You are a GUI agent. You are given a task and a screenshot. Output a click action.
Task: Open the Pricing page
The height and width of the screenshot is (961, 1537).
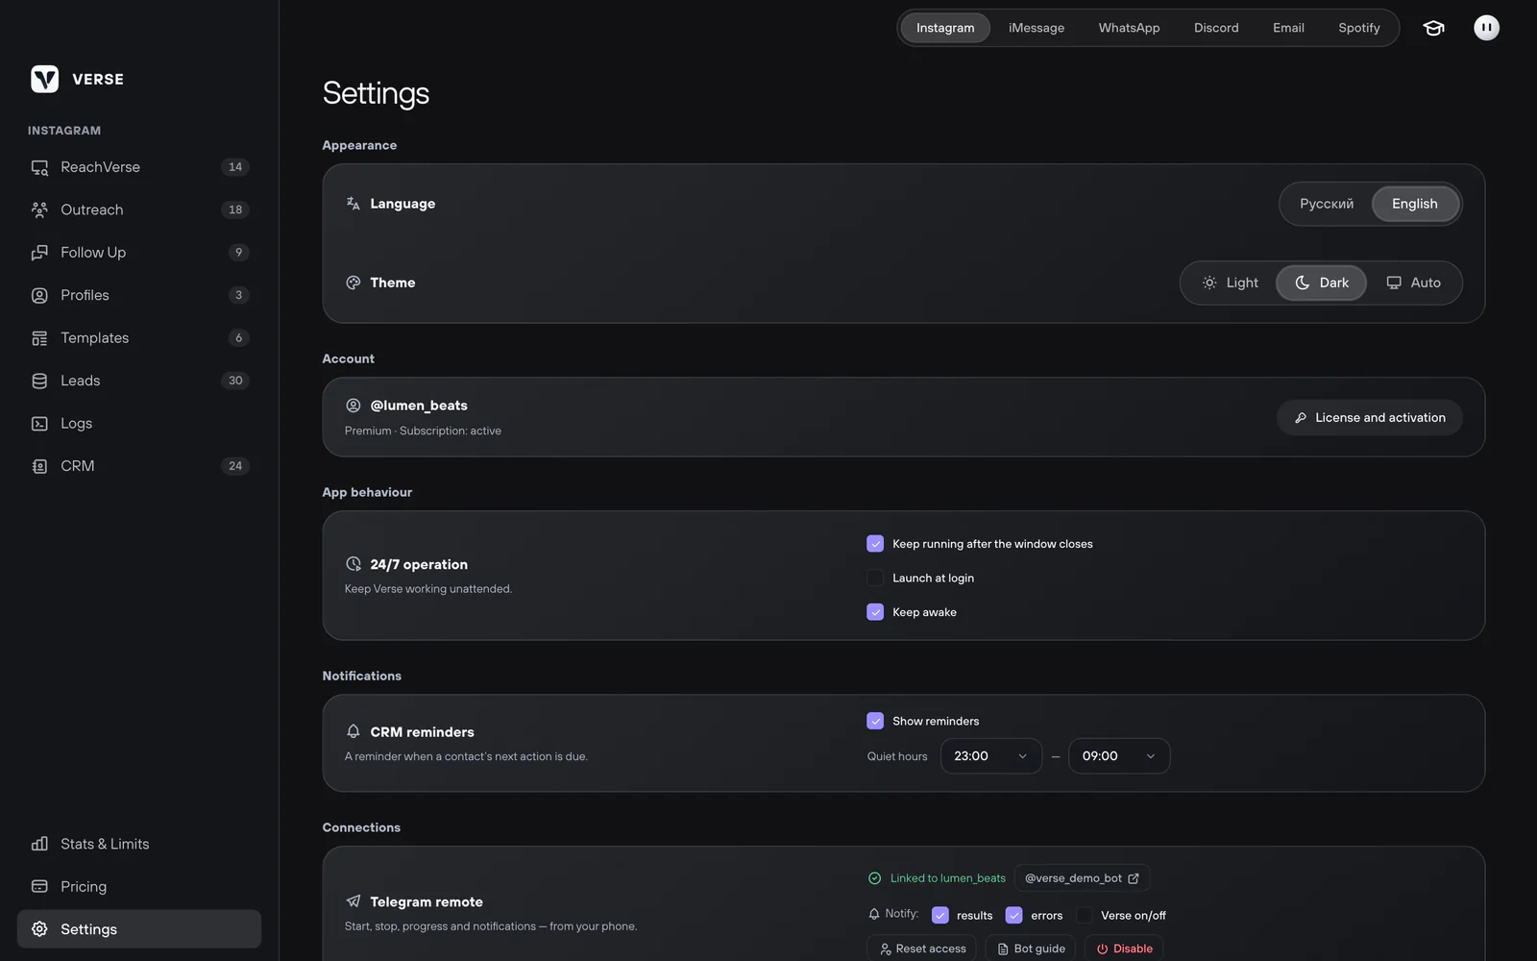click(x=139, y=887)
